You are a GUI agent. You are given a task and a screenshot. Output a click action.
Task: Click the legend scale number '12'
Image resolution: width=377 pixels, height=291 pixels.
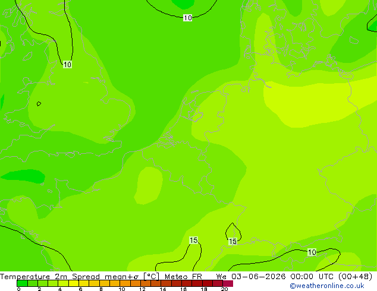click(x=142, y=289)
